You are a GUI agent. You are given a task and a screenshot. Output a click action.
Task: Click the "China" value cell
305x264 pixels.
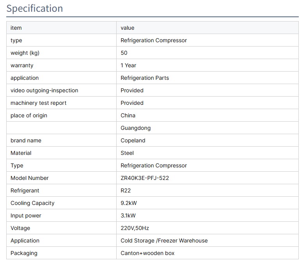pyautogui.click(x=128, y=115)
